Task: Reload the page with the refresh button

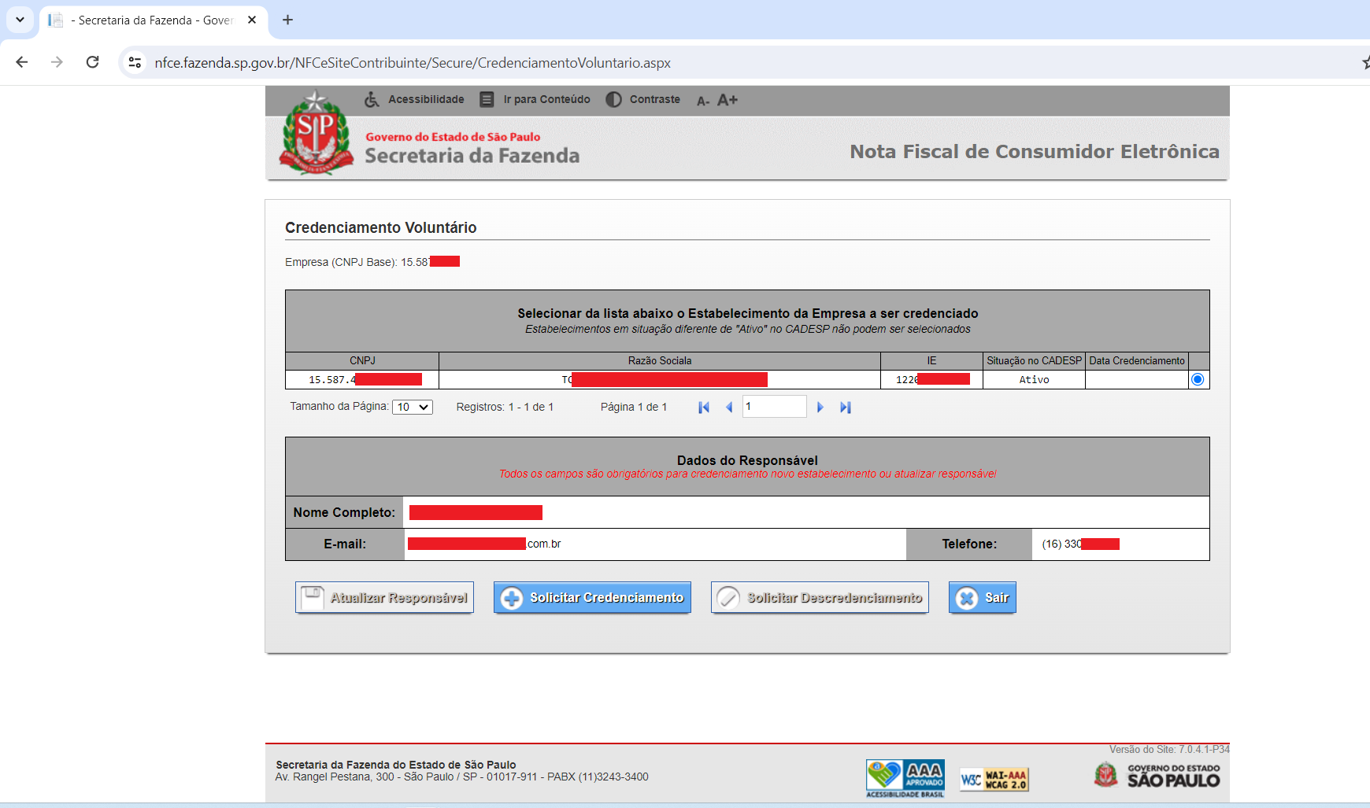Action: pos(93,62)
